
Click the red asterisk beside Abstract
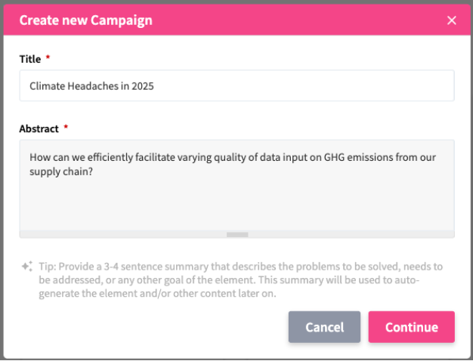click(x=66, y=128)
